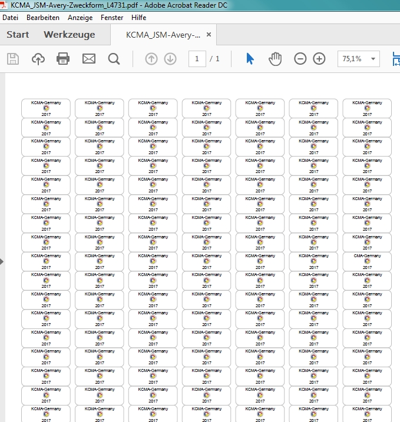Activate the Selection arrow tool
The height and width of the screenshot is (422, 400).
[250, 59]
